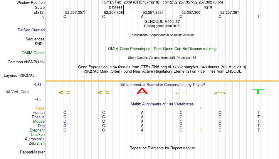Click the '2 bases' scale bar text
279x159 pixels.
click(116, 7)
